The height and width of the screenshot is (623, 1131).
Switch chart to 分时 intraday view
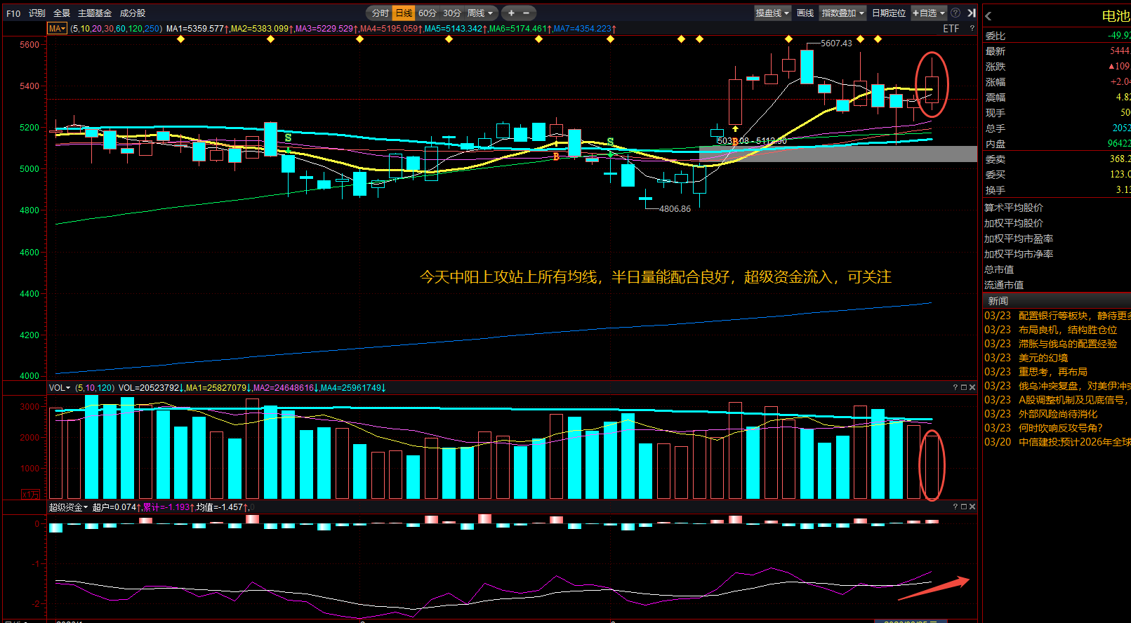[x=380, y=13]
